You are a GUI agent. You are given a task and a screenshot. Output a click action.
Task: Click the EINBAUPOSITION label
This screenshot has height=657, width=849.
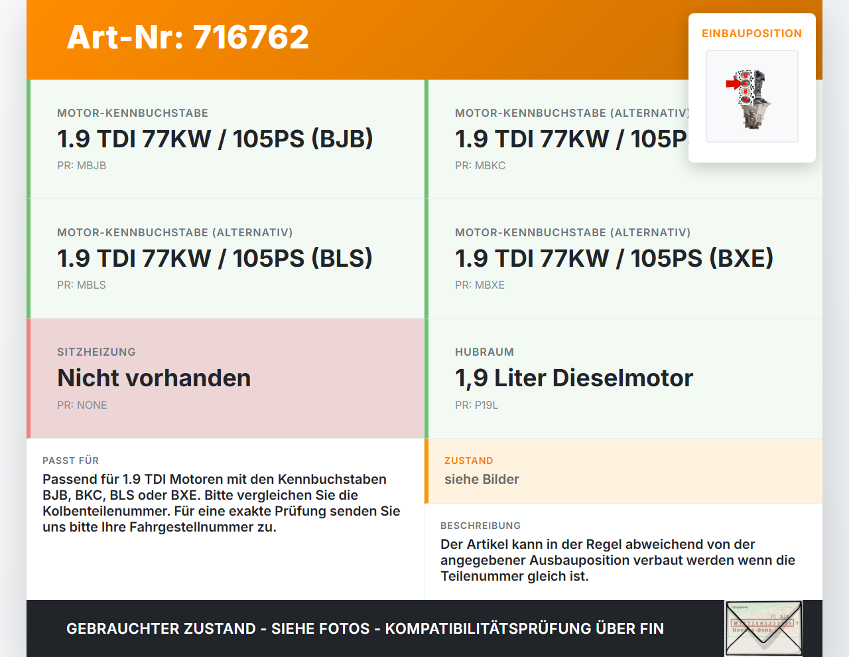click(752, 33)
